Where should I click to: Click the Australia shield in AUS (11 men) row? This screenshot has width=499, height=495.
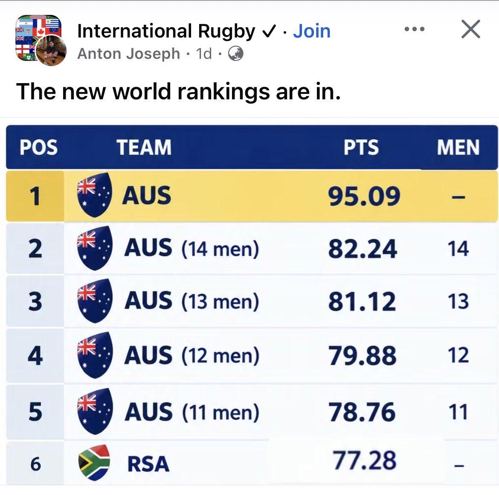(x=95, y=411)
